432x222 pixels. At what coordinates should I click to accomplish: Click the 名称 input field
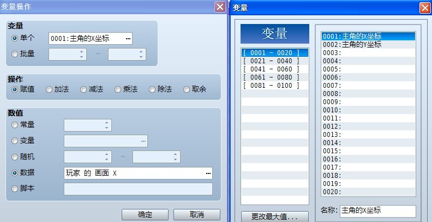[378, 211]
